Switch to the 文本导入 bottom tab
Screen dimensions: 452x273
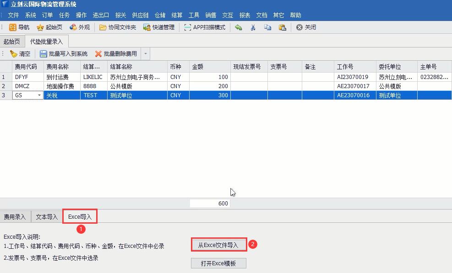(x=47, y=217)
